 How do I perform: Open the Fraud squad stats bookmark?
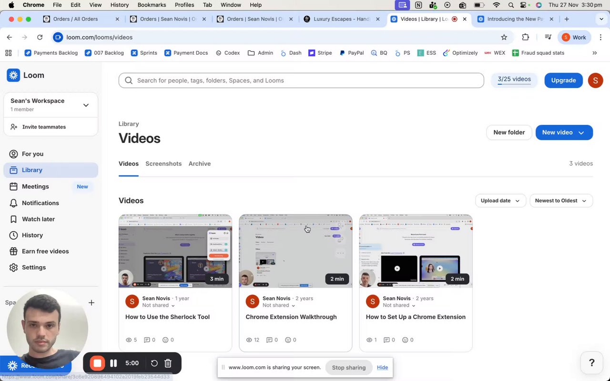tap(538, 53)
